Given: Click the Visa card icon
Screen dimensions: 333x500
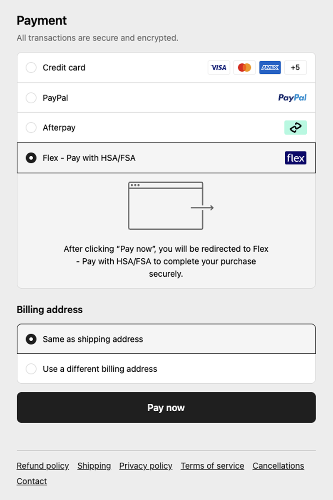Looking at the screenshot, I should coord(219,67).
